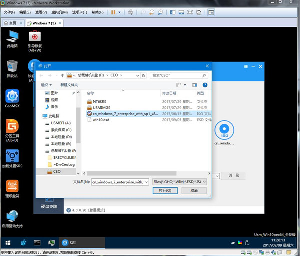The width and height of the screenshot is (300, 256).
Task: Select 系统保留 (C:) drive in tree
Action: 58,130
